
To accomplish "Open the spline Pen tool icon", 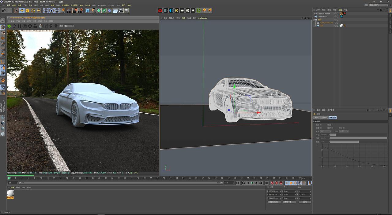I will (93, 10).
